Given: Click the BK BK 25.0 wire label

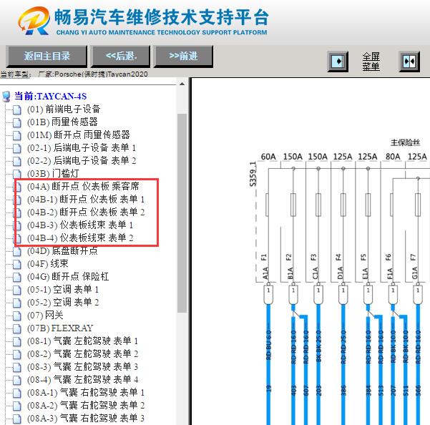Looking at the screenshot, I should coord(318,346).
